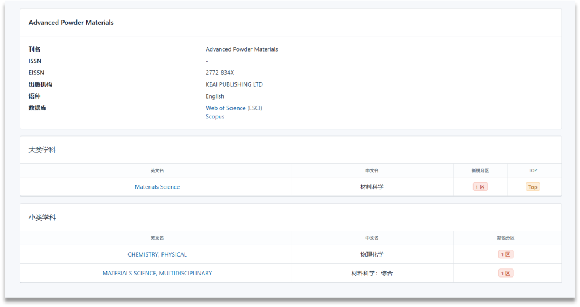This screenshot has height=307, width=580.
Task: Click the publisher name KEAI PUBLISHING LTD
Action: pos(234,84)
